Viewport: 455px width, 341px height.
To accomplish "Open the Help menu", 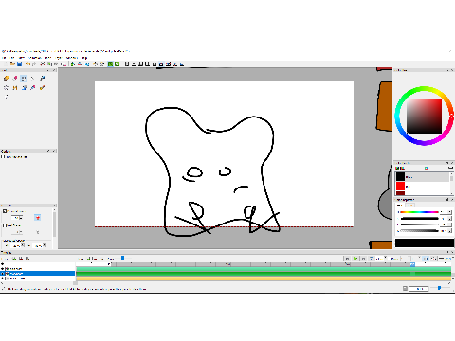I will 84,58.
